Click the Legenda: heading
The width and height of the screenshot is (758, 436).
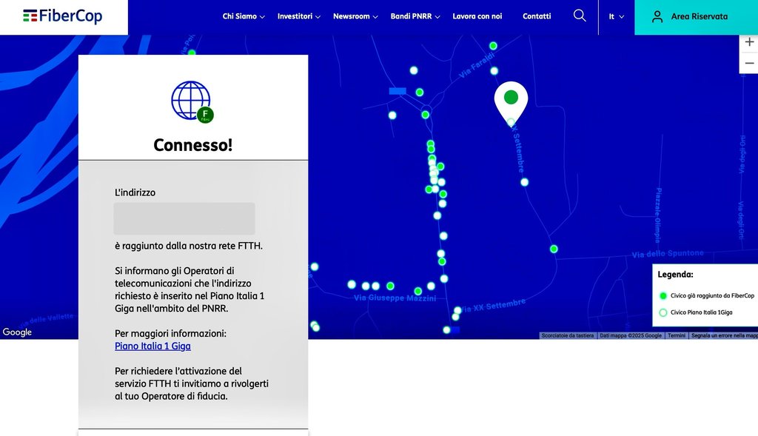coord(675,275)
